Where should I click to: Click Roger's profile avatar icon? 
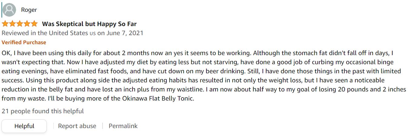pyautogui.click(x=9, y=10)
